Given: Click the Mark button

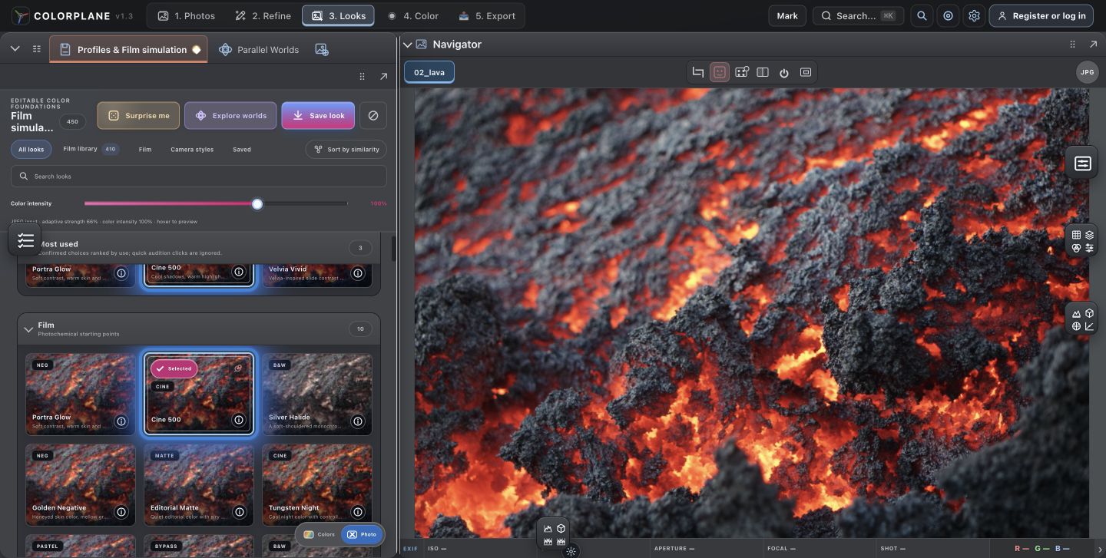Looking at the screenshot, I should click(787, 15).
